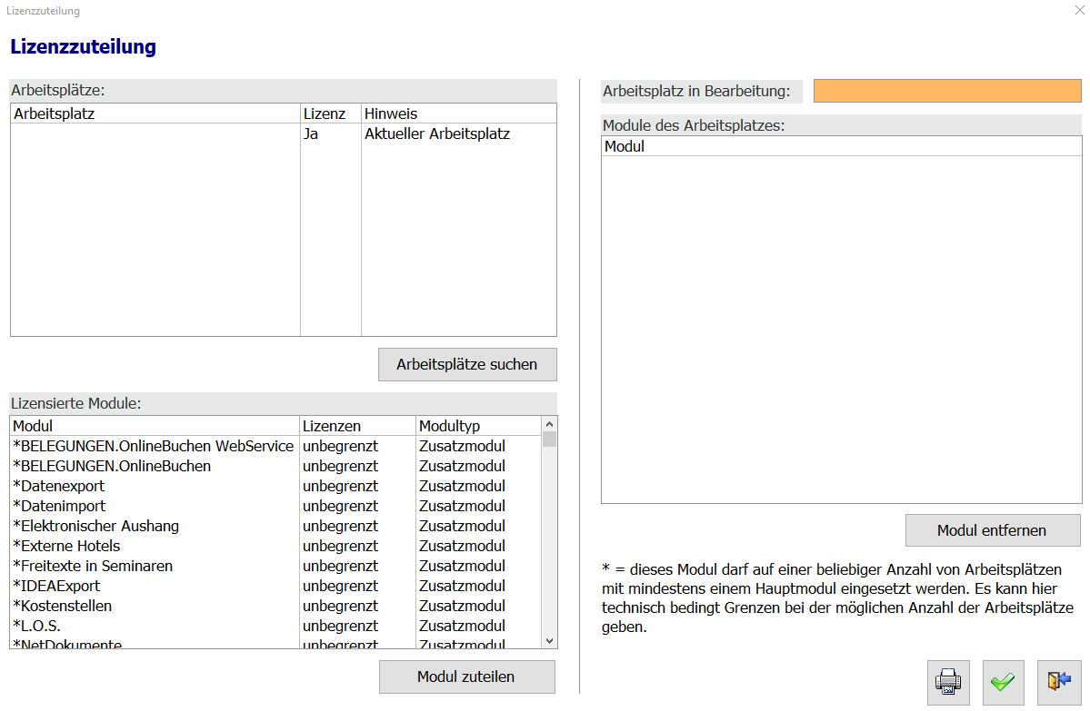The height and width of the screenshot is (711, 1090).
Task: Click the Modul zuteilen button
Action: 466,676
